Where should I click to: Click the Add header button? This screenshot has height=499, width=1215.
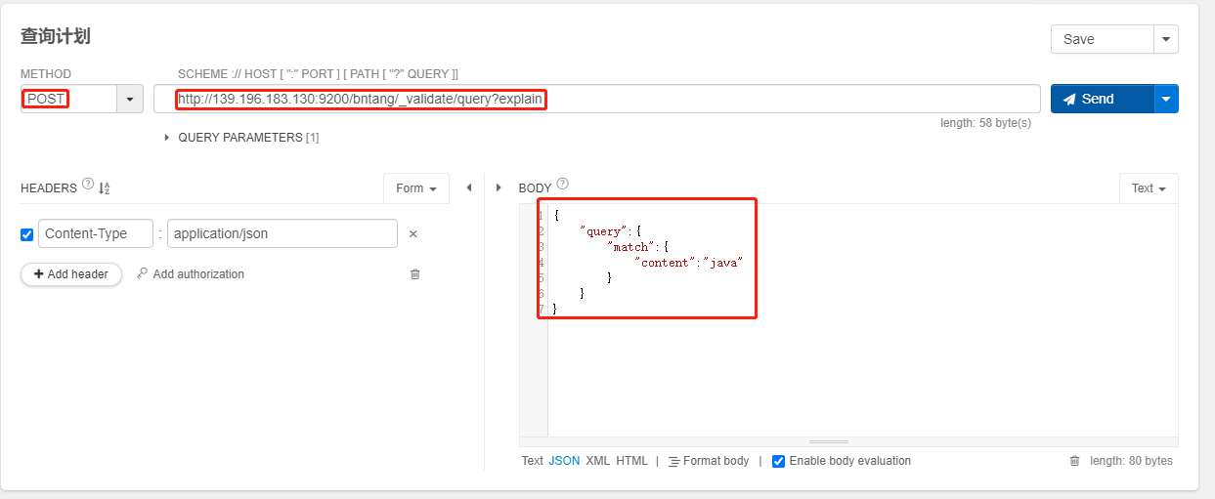point(71,274)
